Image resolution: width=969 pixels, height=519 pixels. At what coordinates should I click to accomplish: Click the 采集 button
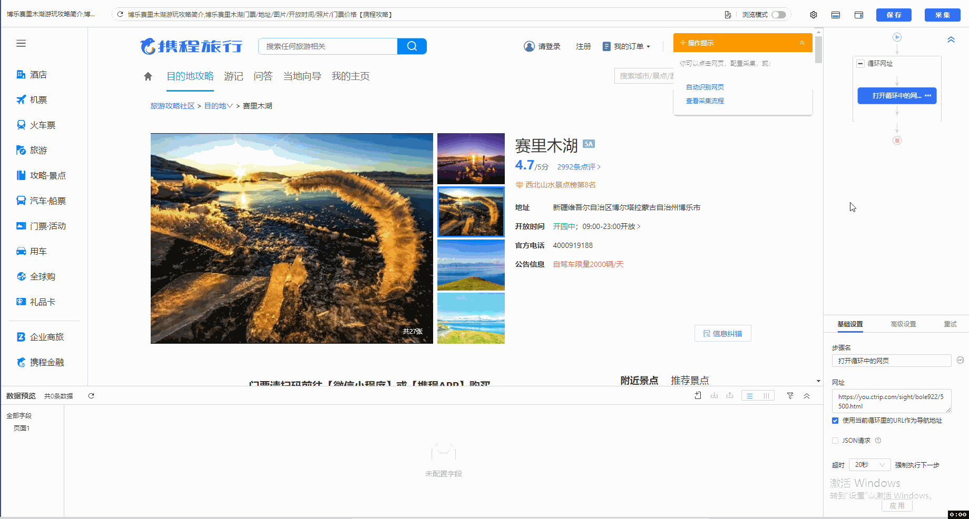[x=942, y=15]
